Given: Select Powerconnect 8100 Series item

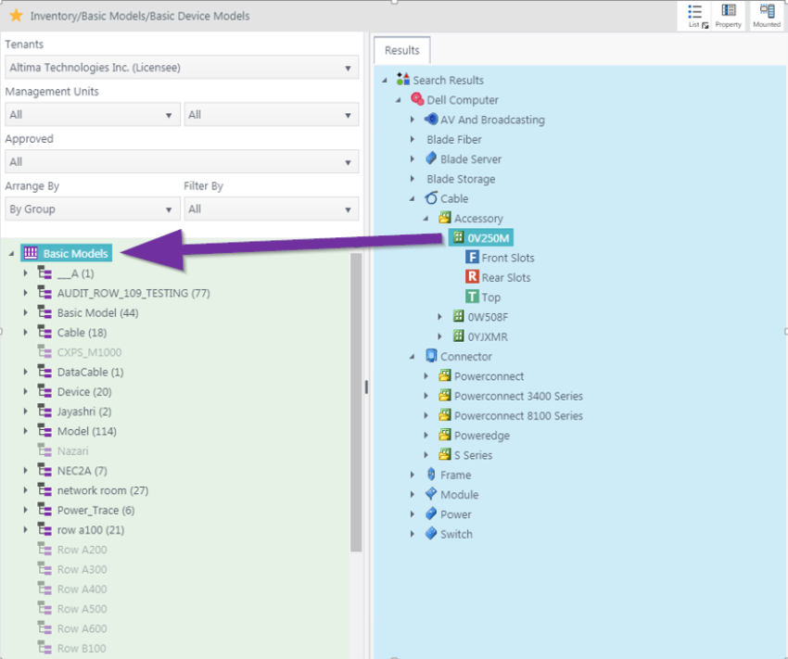Looking at the screenshot, I should 518,415.
